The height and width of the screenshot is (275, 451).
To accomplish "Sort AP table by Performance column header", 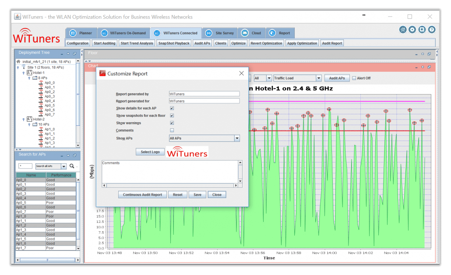I will click(61, 175).
